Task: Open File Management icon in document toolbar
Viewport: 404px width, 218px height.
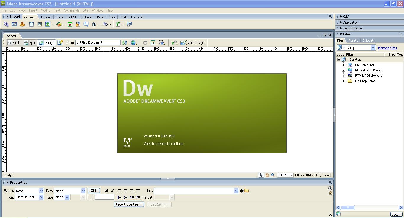Action: (x=125, y=43)
